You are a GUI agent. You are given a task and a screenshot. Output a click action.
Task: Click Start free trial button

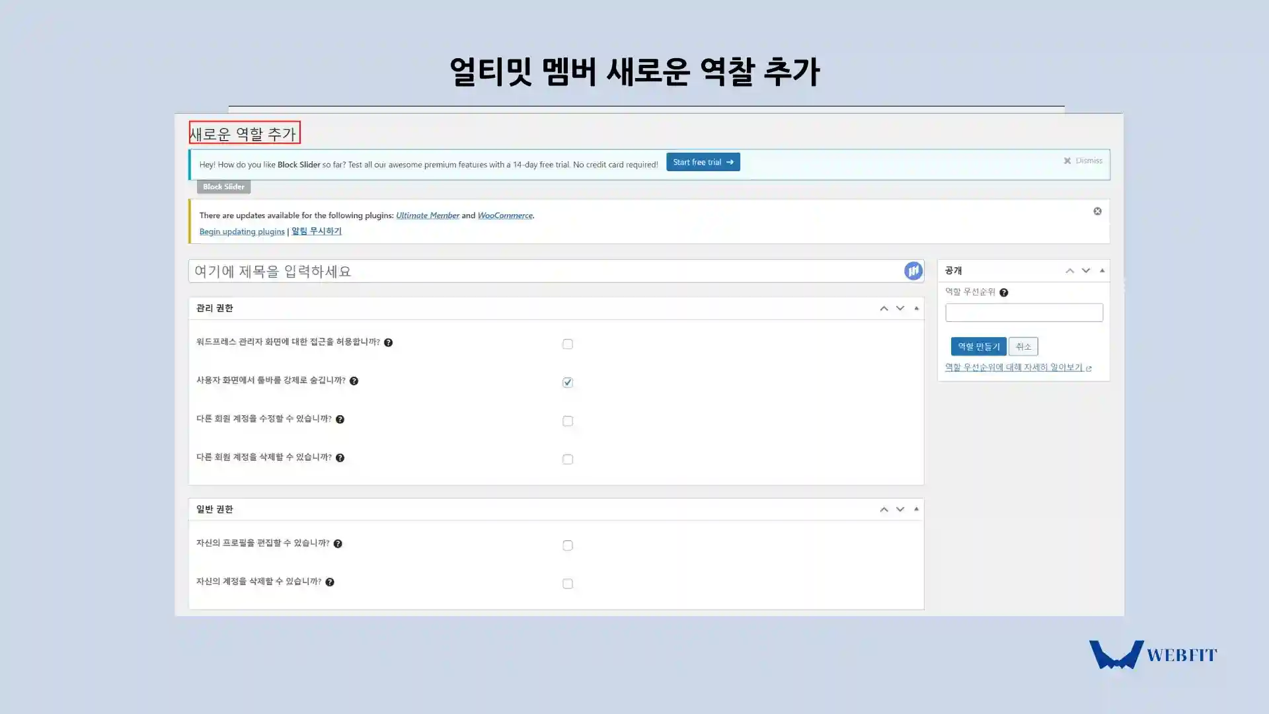point(703,162)
